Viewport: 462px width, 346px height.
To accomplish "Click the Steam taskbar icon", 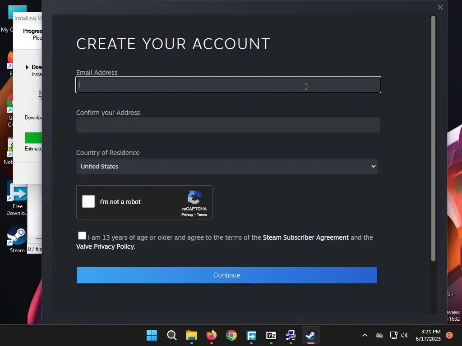I will (310, 335).
